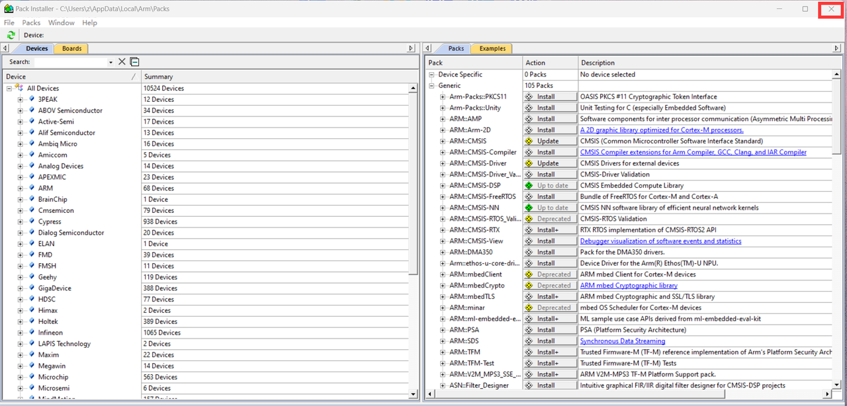Open Synchronous Data Streaming link
Viewport: 847px width, 406px height.
pos(623,341)
